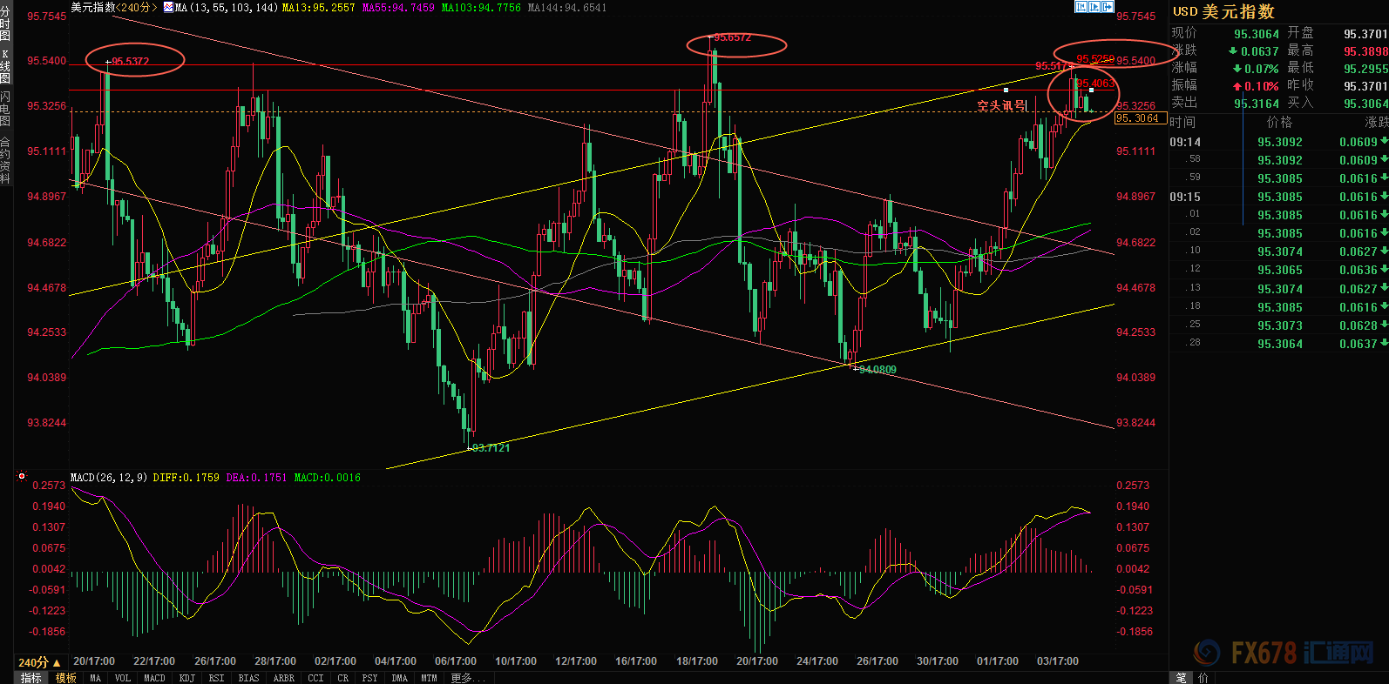Viewport: 1389px width, 684px height.
Task: Apply the BIAS indicator
Action: click(248, 678)
